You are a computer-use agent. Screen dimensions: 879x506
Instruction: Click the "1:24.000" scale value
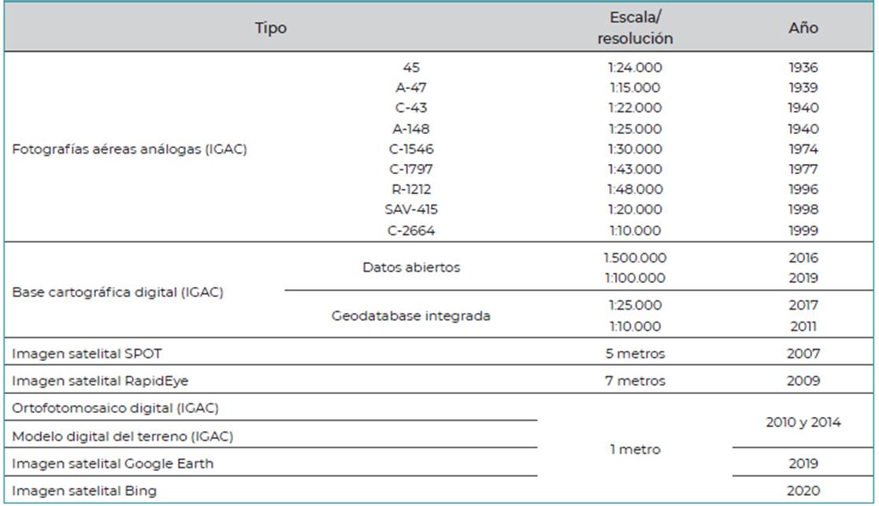[635, 67]
